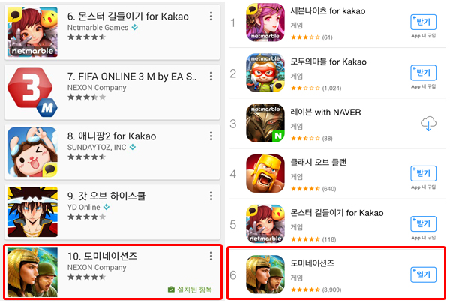Tap 받기 button for 세븐나이츠 for kakao
This screenshot has height=303, width=450.
(424, 22)
